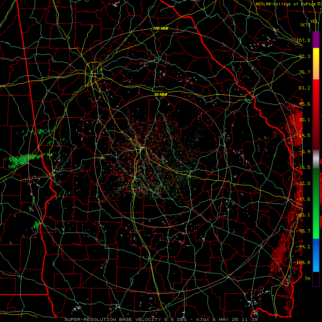Select the -16.5 velocity scale value
This screenshot has height=322, width=322.
pyautogui.click(x=303, y=167)
